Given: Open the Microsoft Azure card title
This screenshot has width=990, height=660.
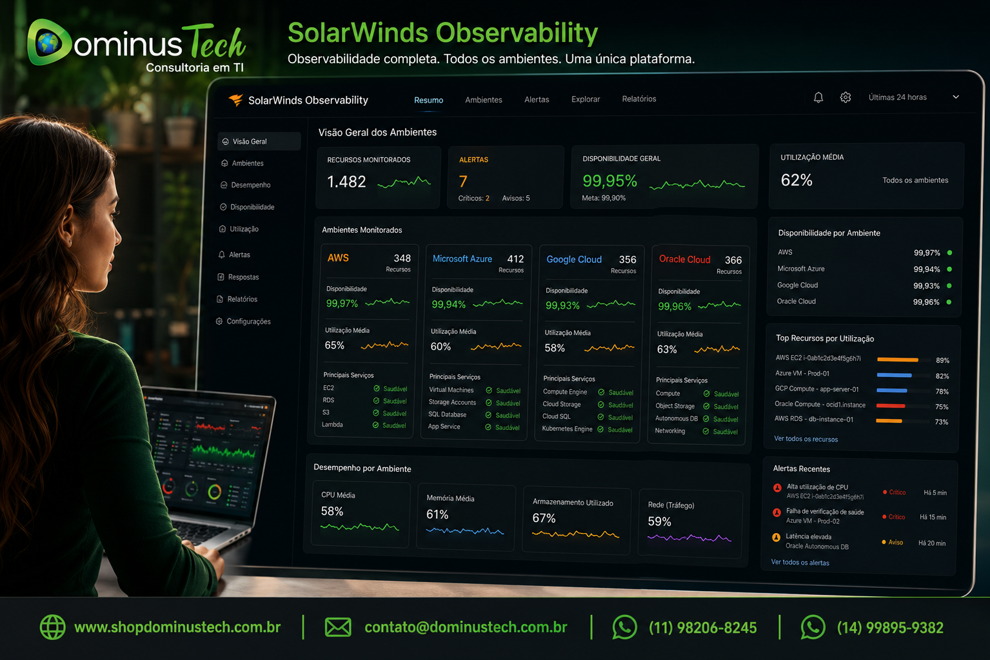Looking at the screenshot, I should (462, 258).
